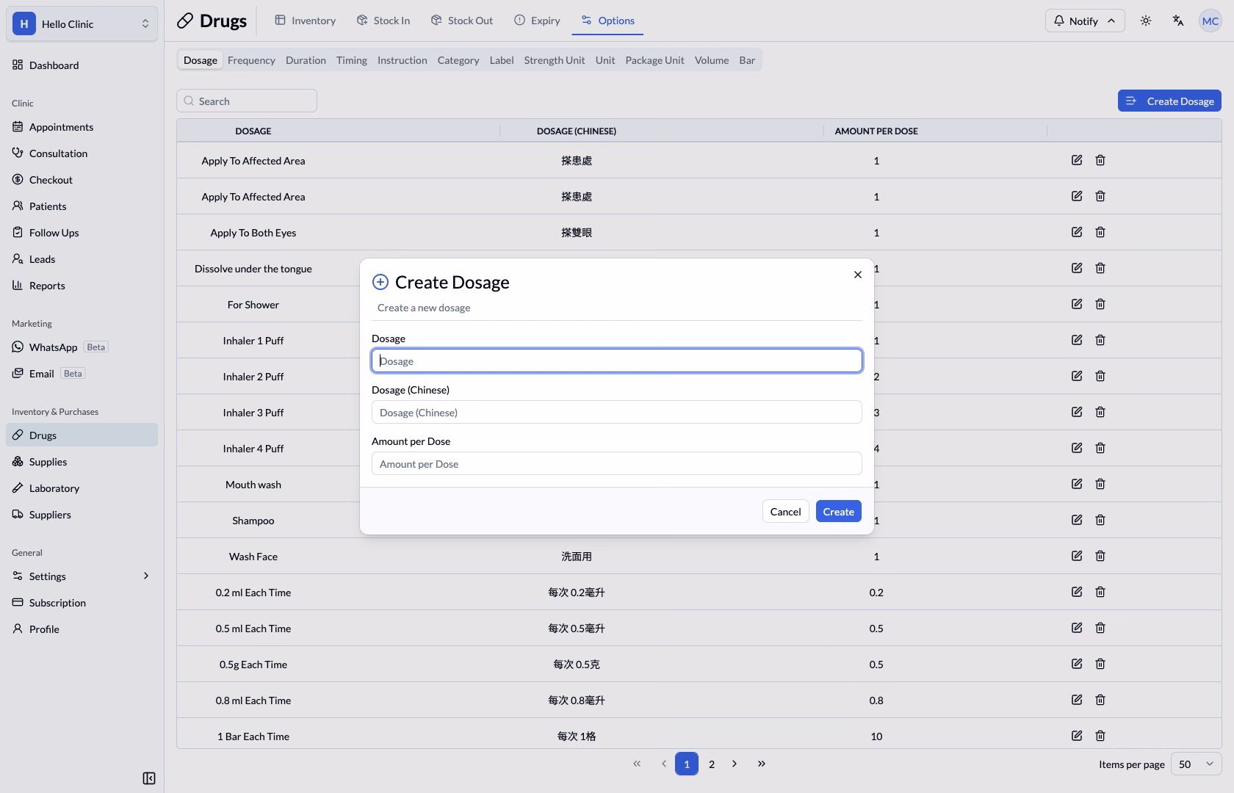Switch to the Stock In tab

(x=383, y=21)
